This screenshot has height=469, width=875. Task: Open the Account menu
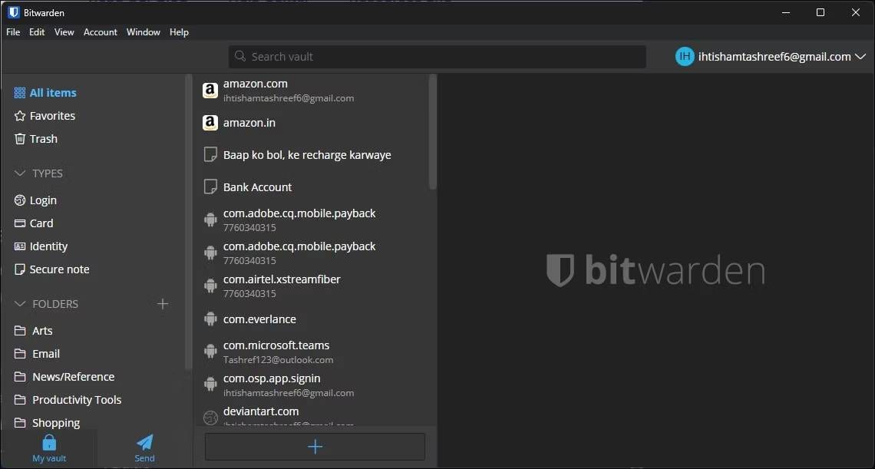101,32
